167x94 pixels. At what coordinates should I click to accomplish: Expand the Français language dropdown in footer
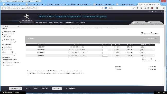16,88
